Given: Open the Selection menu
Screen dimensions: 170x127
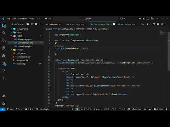Looking at the screenshot, I should pyautogui.click(x=23, y=19).
